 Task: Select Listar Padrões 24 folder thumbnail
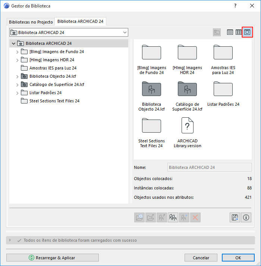[223, 89]
